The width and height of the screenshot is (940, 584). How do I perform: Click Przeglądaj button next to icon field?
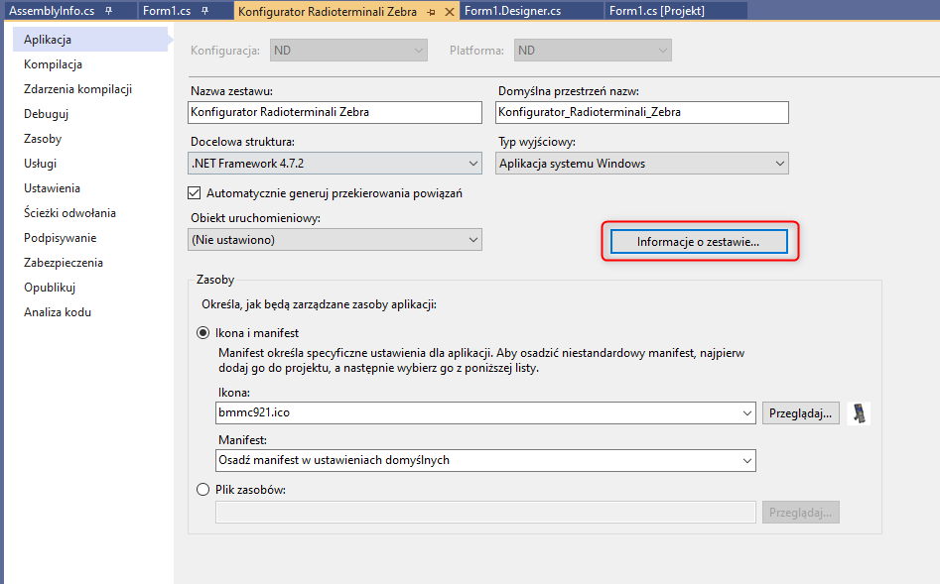[802, 412]
